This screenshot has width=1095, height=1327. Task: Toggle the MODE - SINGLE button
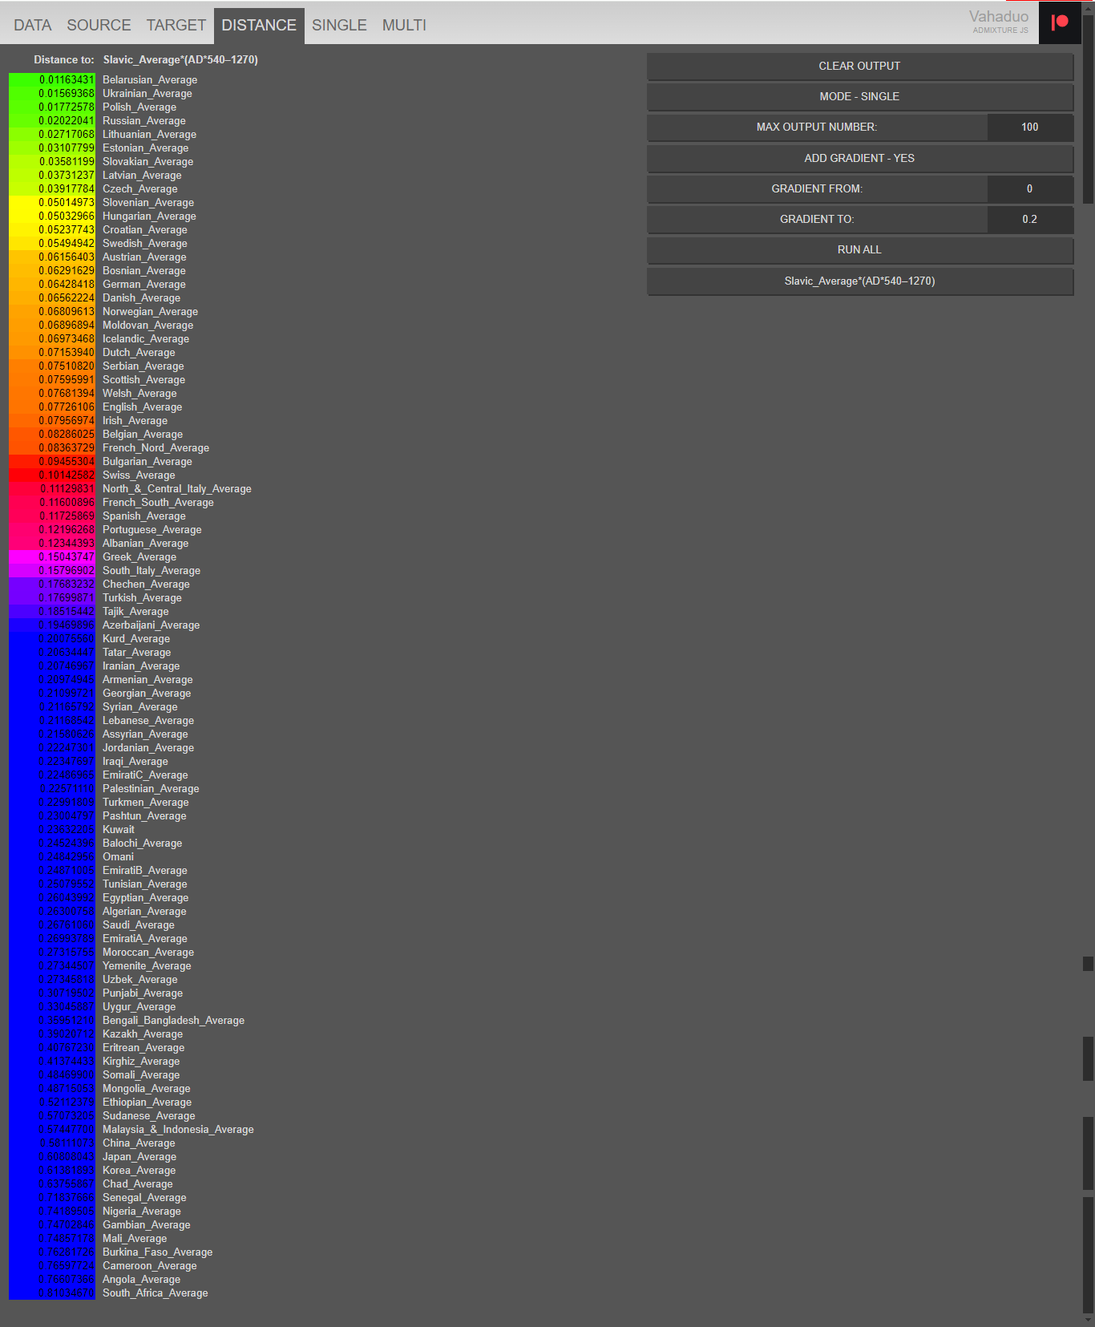point(859,97)
